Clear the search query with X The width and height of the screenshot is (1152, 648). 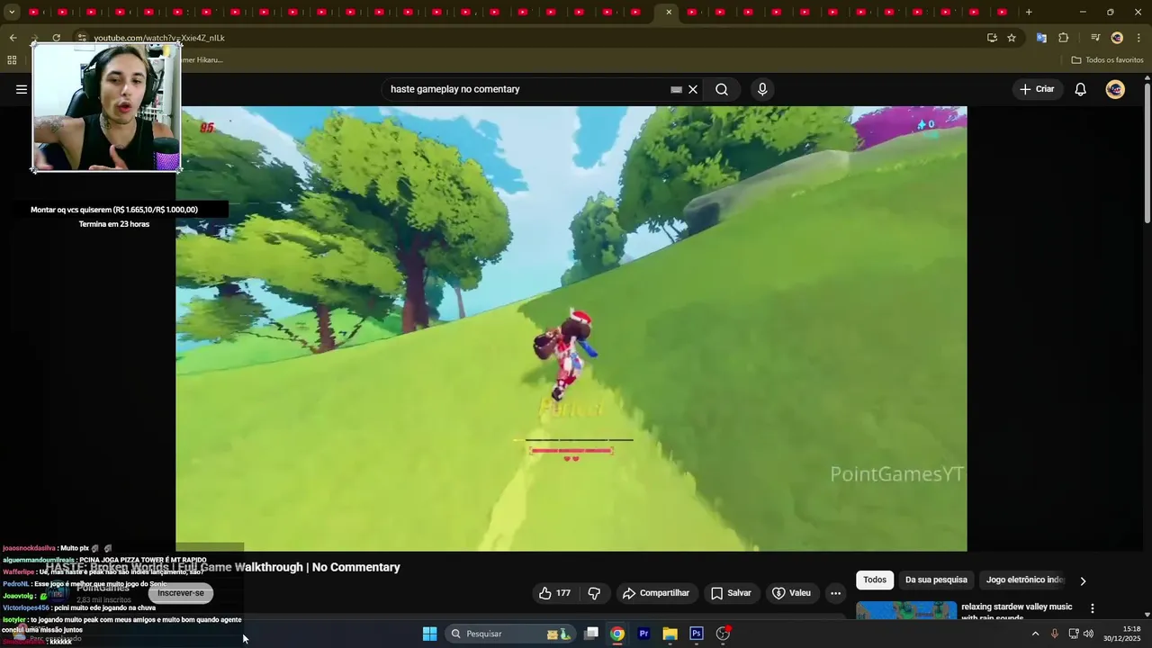[x=693, y=89]
